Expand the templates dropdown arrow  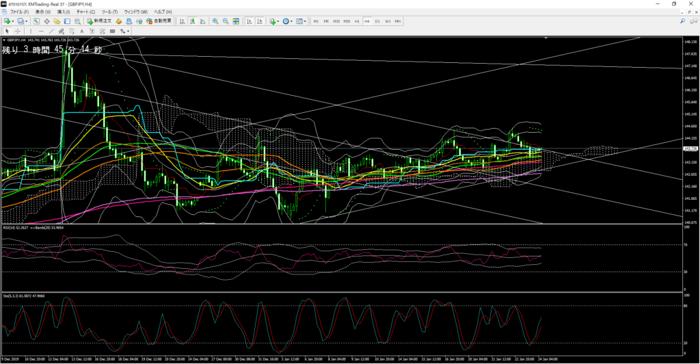(305, 21)
